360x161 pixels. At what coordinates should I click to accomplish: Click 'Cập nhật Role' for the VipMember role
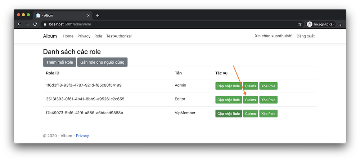(229, 114)
